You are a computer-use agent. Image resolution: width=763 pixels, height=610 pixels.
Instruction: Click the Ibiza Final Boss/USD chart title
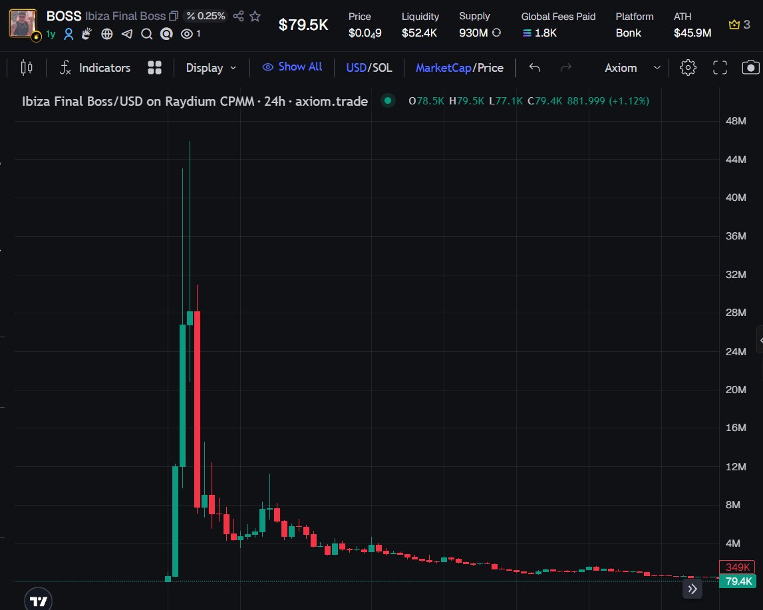click(195, 101)
